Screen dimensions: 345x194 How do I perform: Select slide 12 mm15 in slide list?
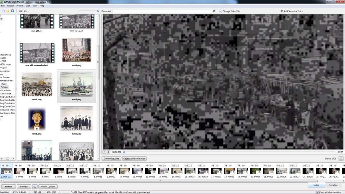(x=150, y=171)
